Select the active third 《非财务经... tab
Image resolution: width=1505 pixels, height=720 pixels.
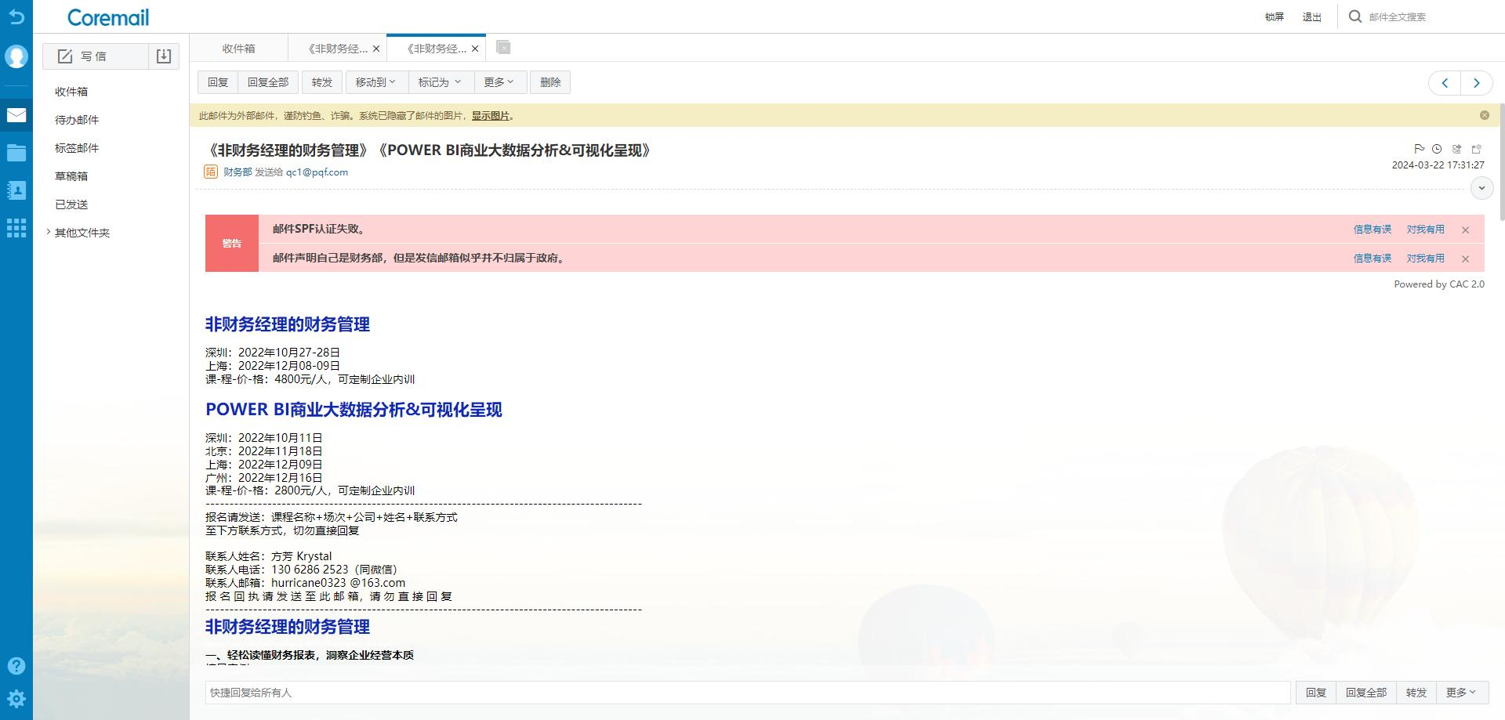point(437,49)
